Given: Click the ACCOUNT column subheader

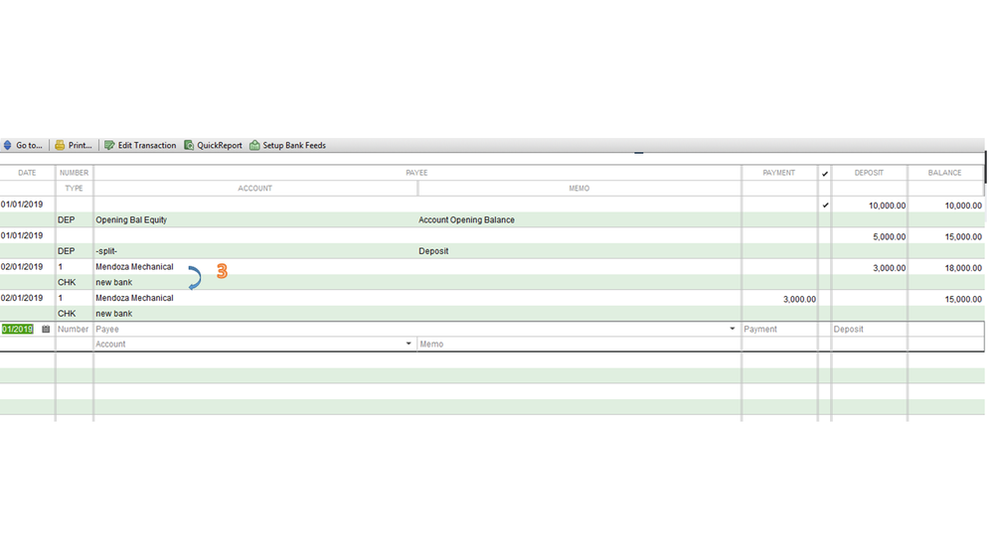Looking at the screenshot, I should [255, 189].
